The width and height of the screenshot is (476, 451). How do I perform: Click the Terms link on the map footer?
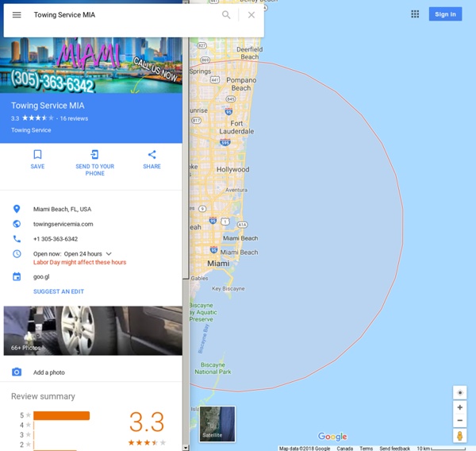366,449
